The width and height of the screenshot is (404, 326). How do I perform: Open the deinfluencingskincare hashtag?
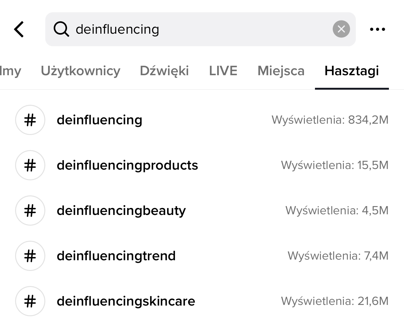pos(126,301)
